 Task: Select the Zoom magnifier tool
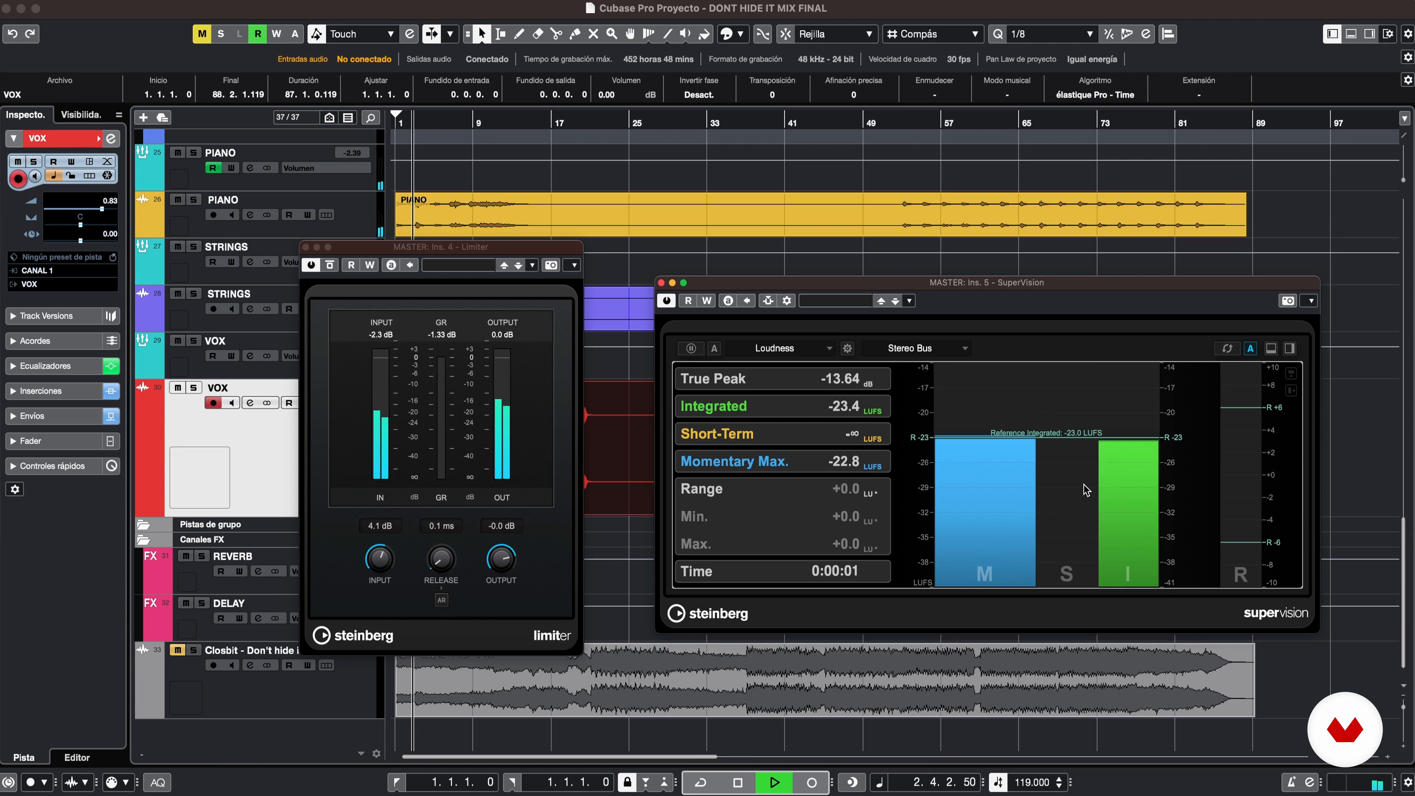pyautogui.click(x=612, y=34)
